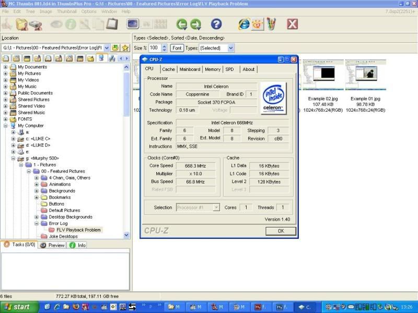Open the SPD tab in CPU-Z
The width and height of the screenshot is (418, 313).
pos(229,69)
